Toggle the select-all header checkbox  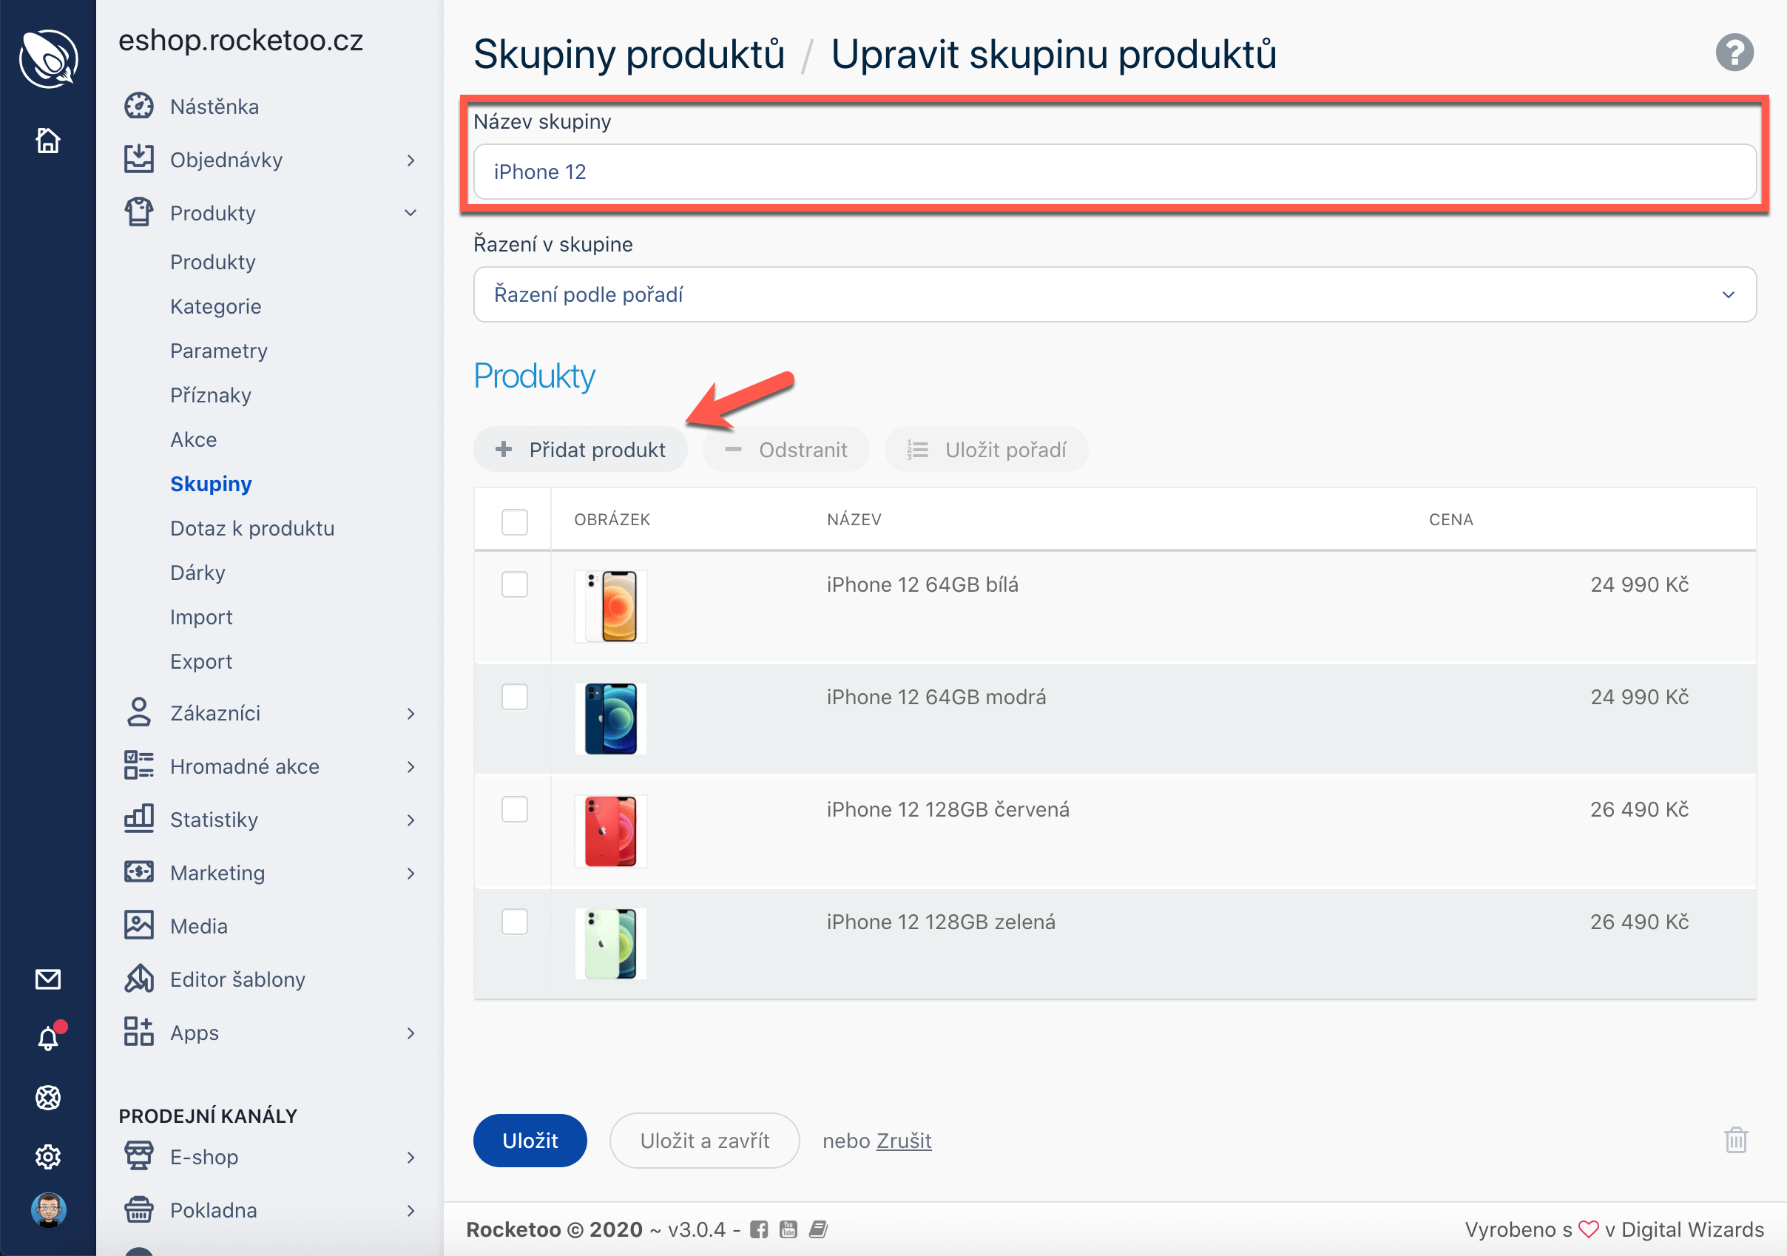[515, 521]
